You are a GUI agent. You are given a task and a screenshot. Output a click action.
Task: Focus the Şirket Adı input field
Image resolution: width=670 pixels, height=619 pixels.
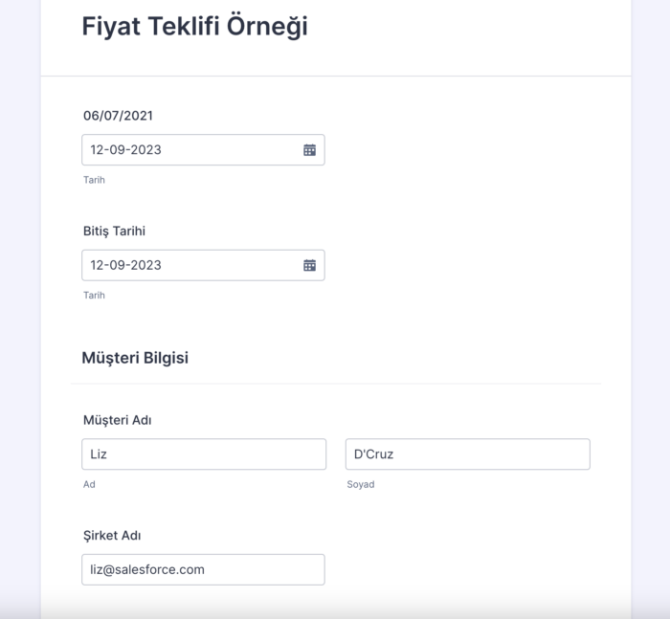[x=203, y=569]
